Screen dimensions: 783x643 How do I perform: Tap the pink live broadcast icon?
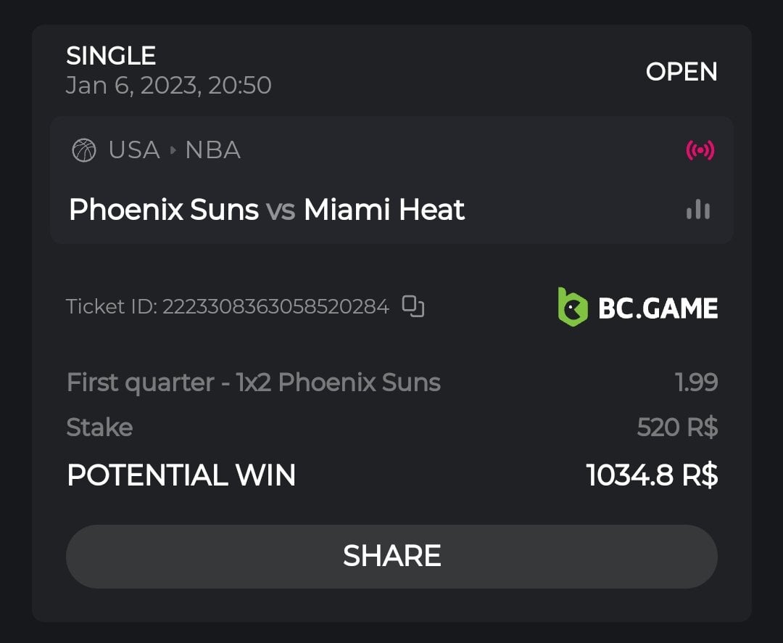[x=700, y=151]
